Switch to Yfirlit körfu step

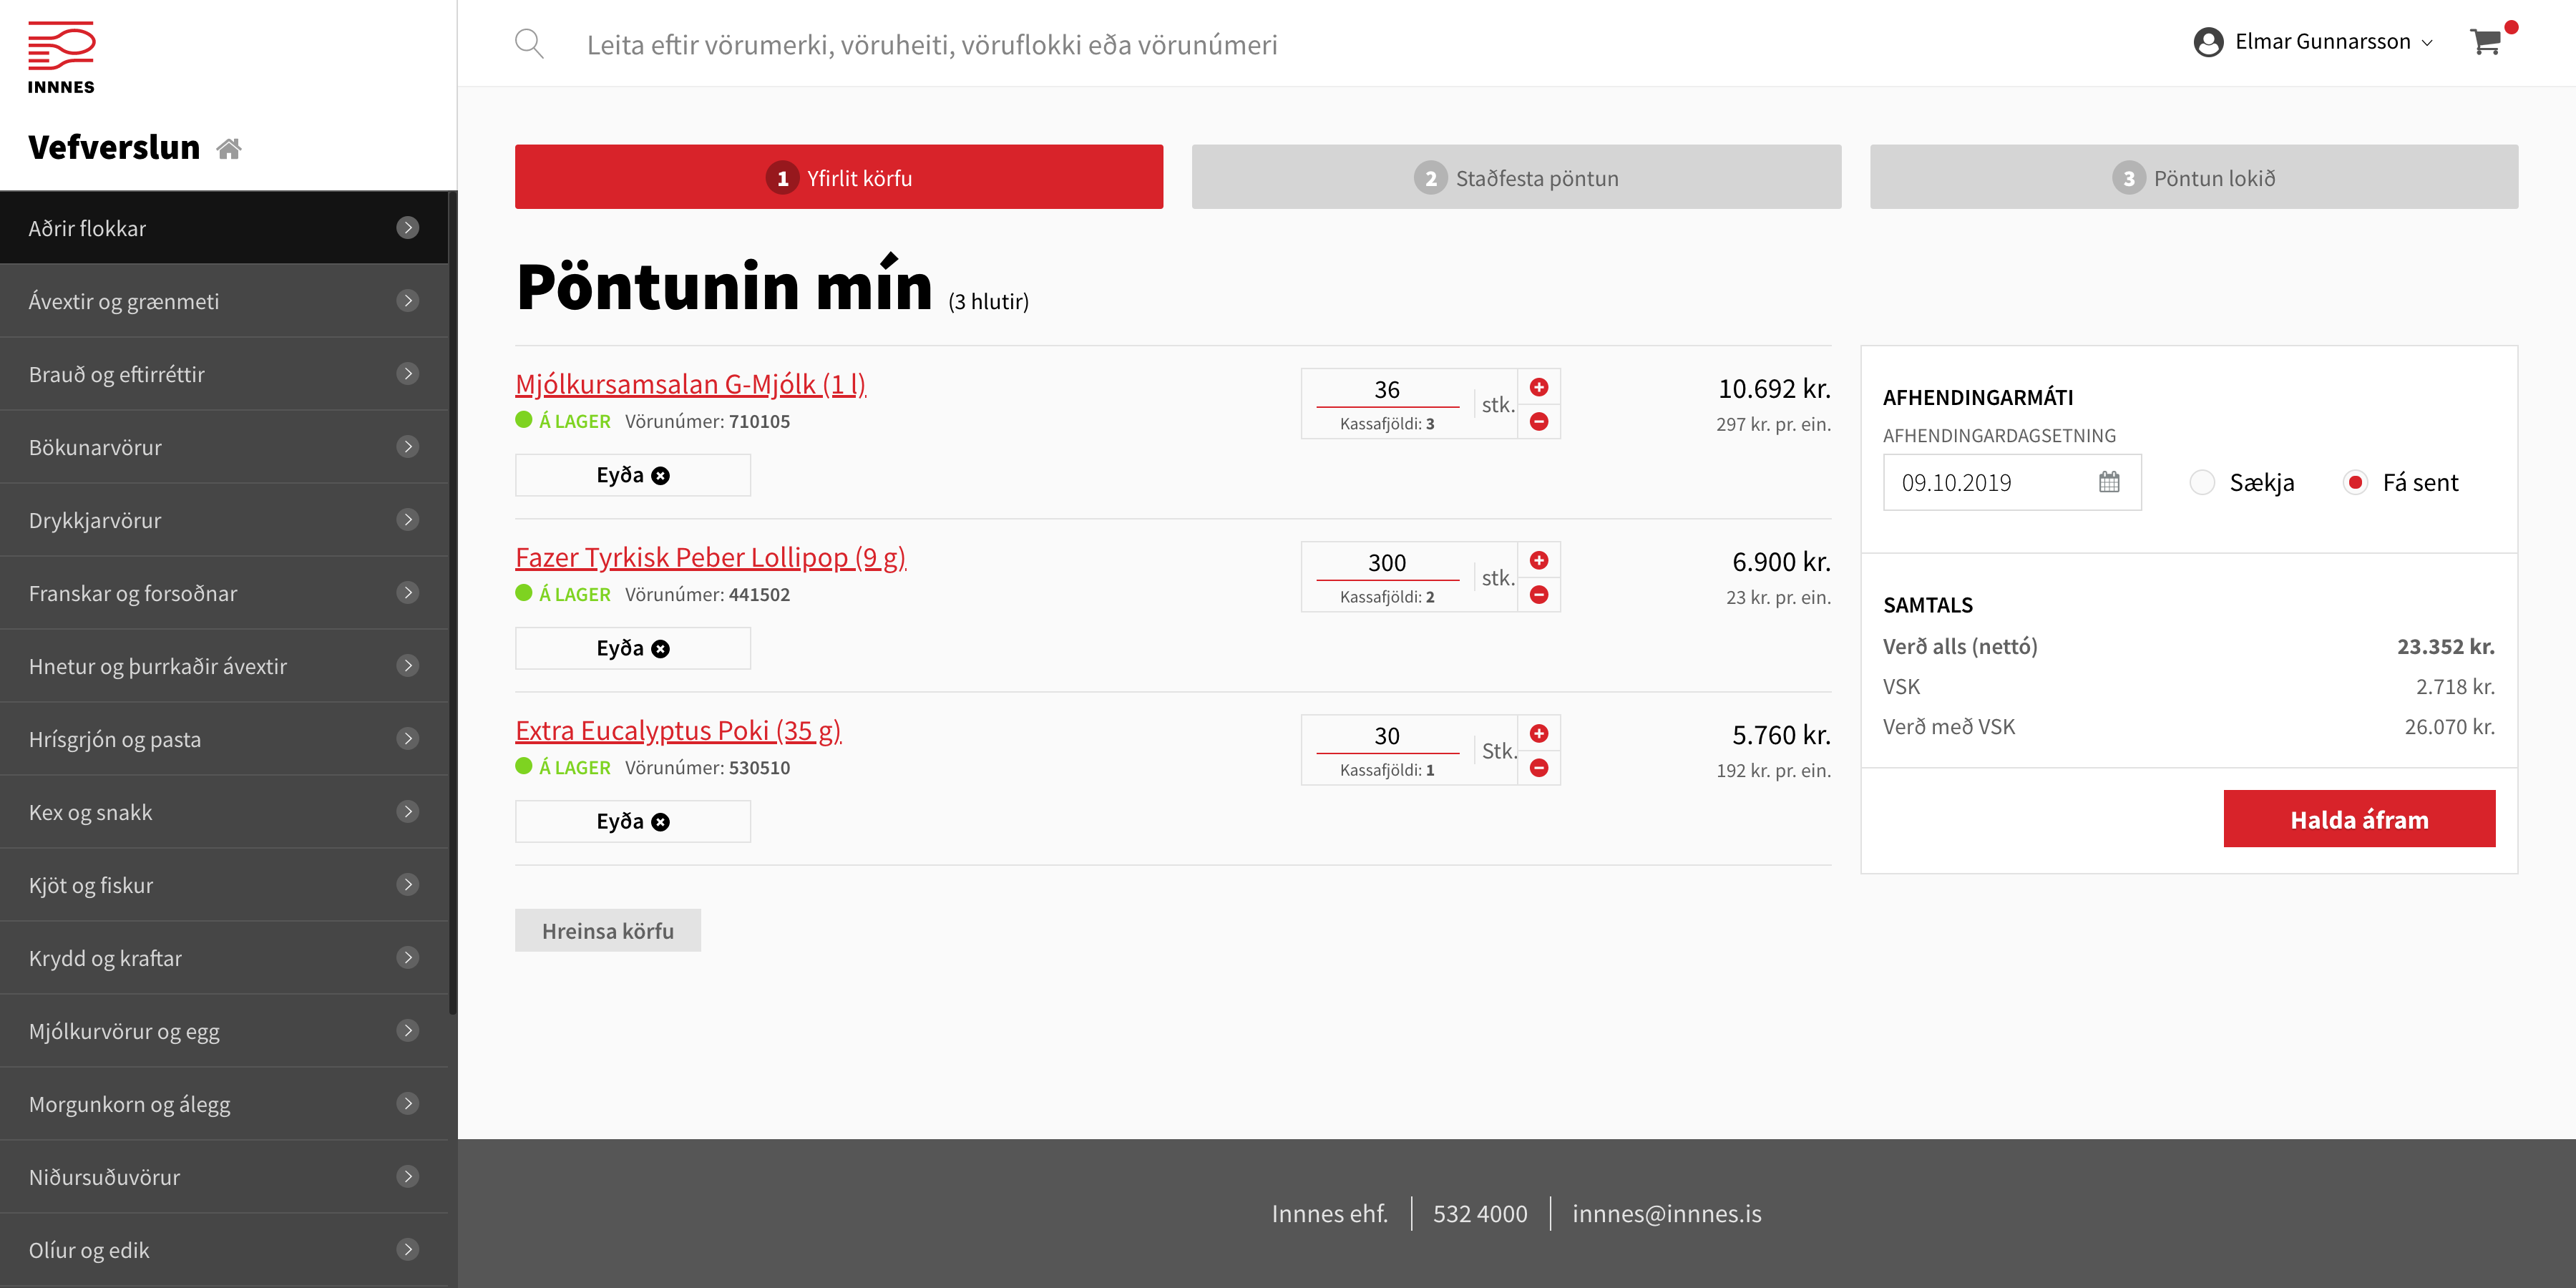point(839,177)
